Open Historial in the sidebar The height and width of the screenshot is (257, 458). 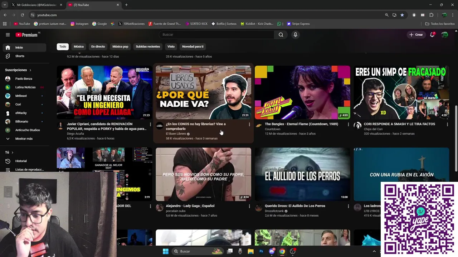24,161
